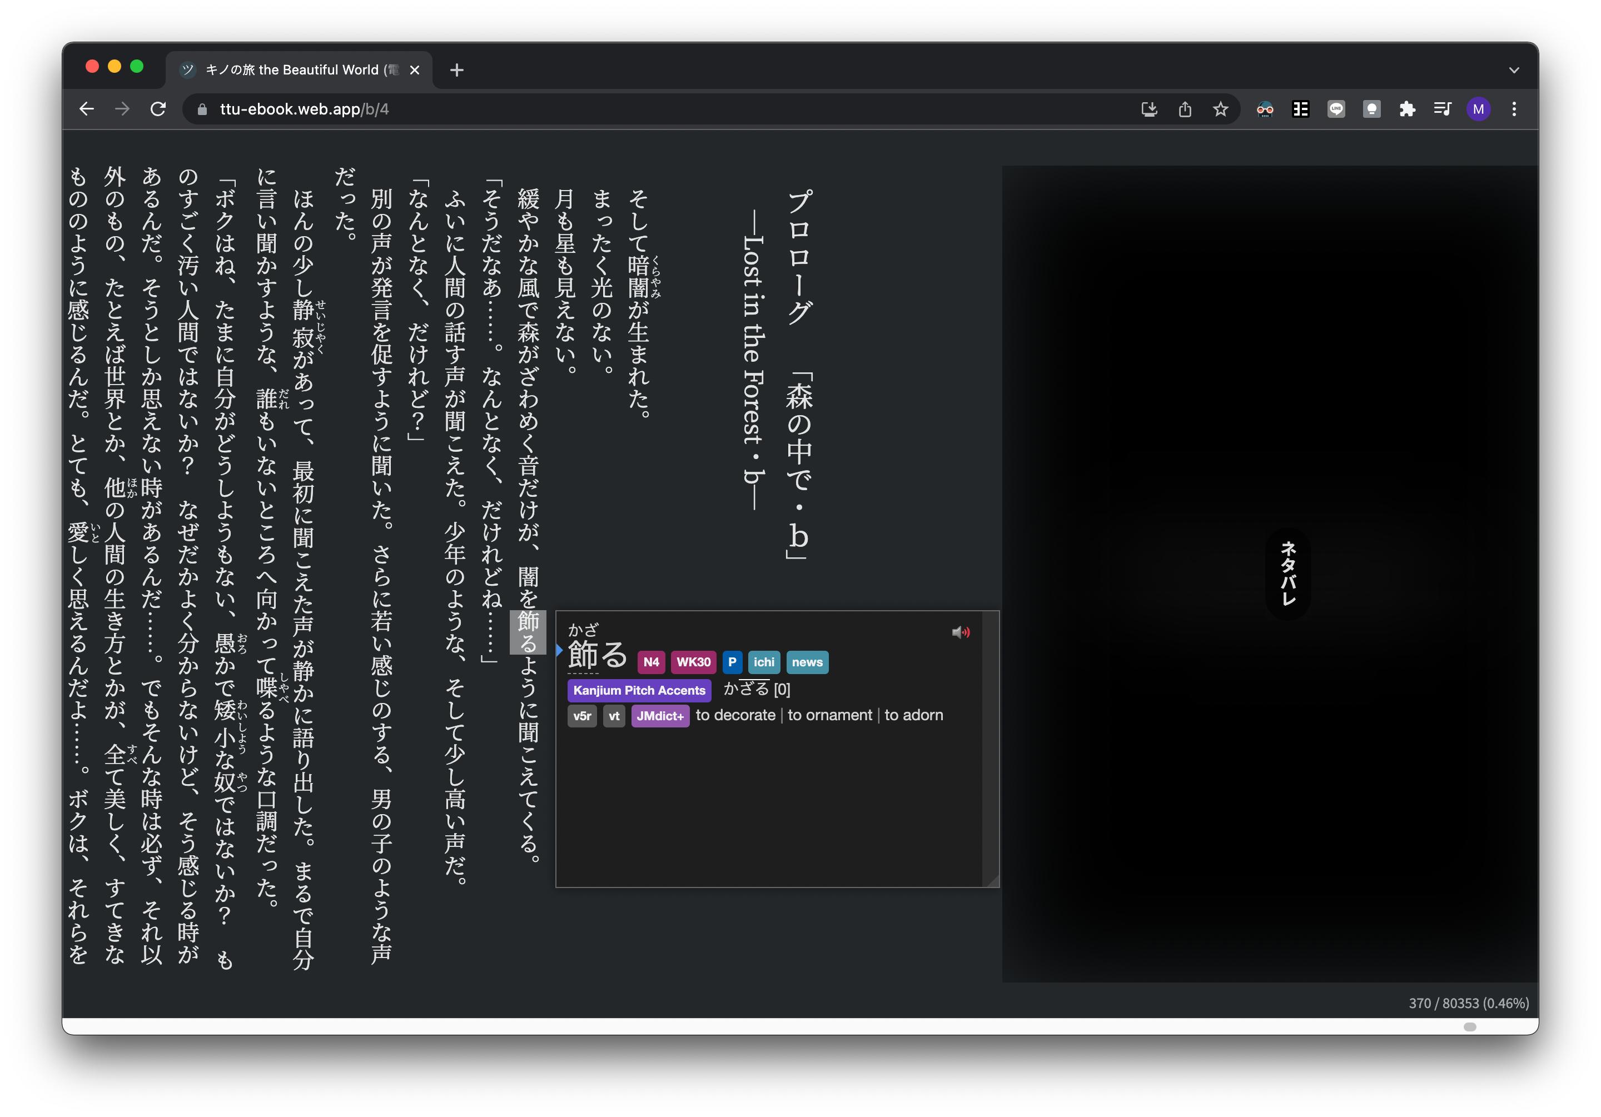Click the install app icon in address bar

coord(1149,109)
